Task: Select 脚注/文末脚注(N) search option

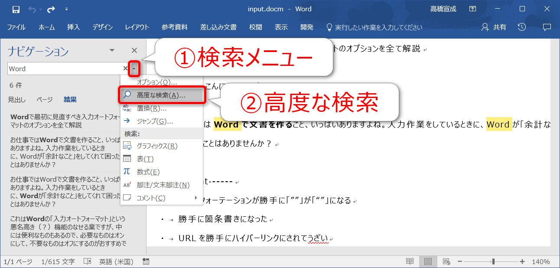Action: pos(162,185)
